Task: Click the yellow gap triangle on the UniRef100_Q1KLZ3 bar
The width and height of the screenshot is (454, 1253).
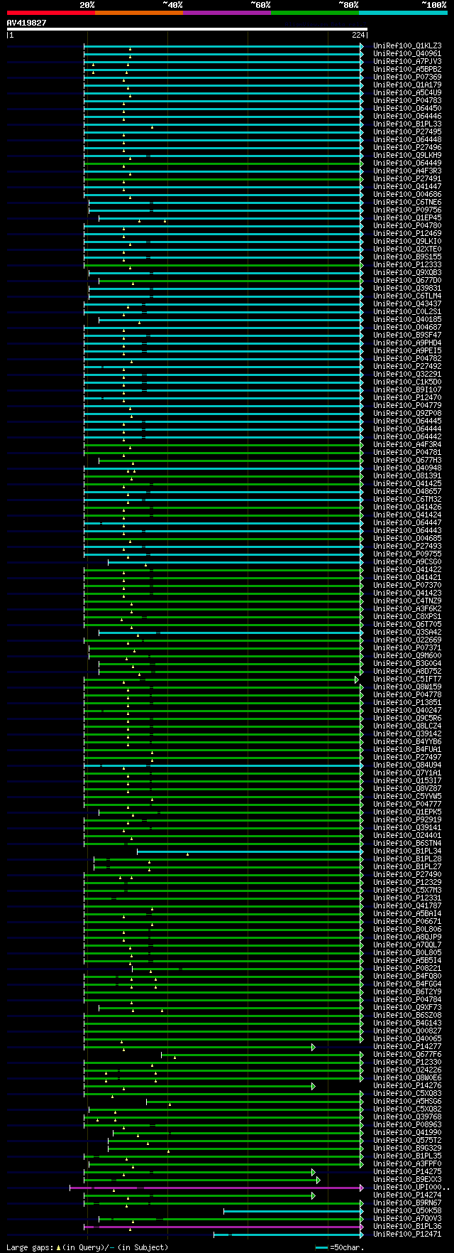Action: [130, 48]
